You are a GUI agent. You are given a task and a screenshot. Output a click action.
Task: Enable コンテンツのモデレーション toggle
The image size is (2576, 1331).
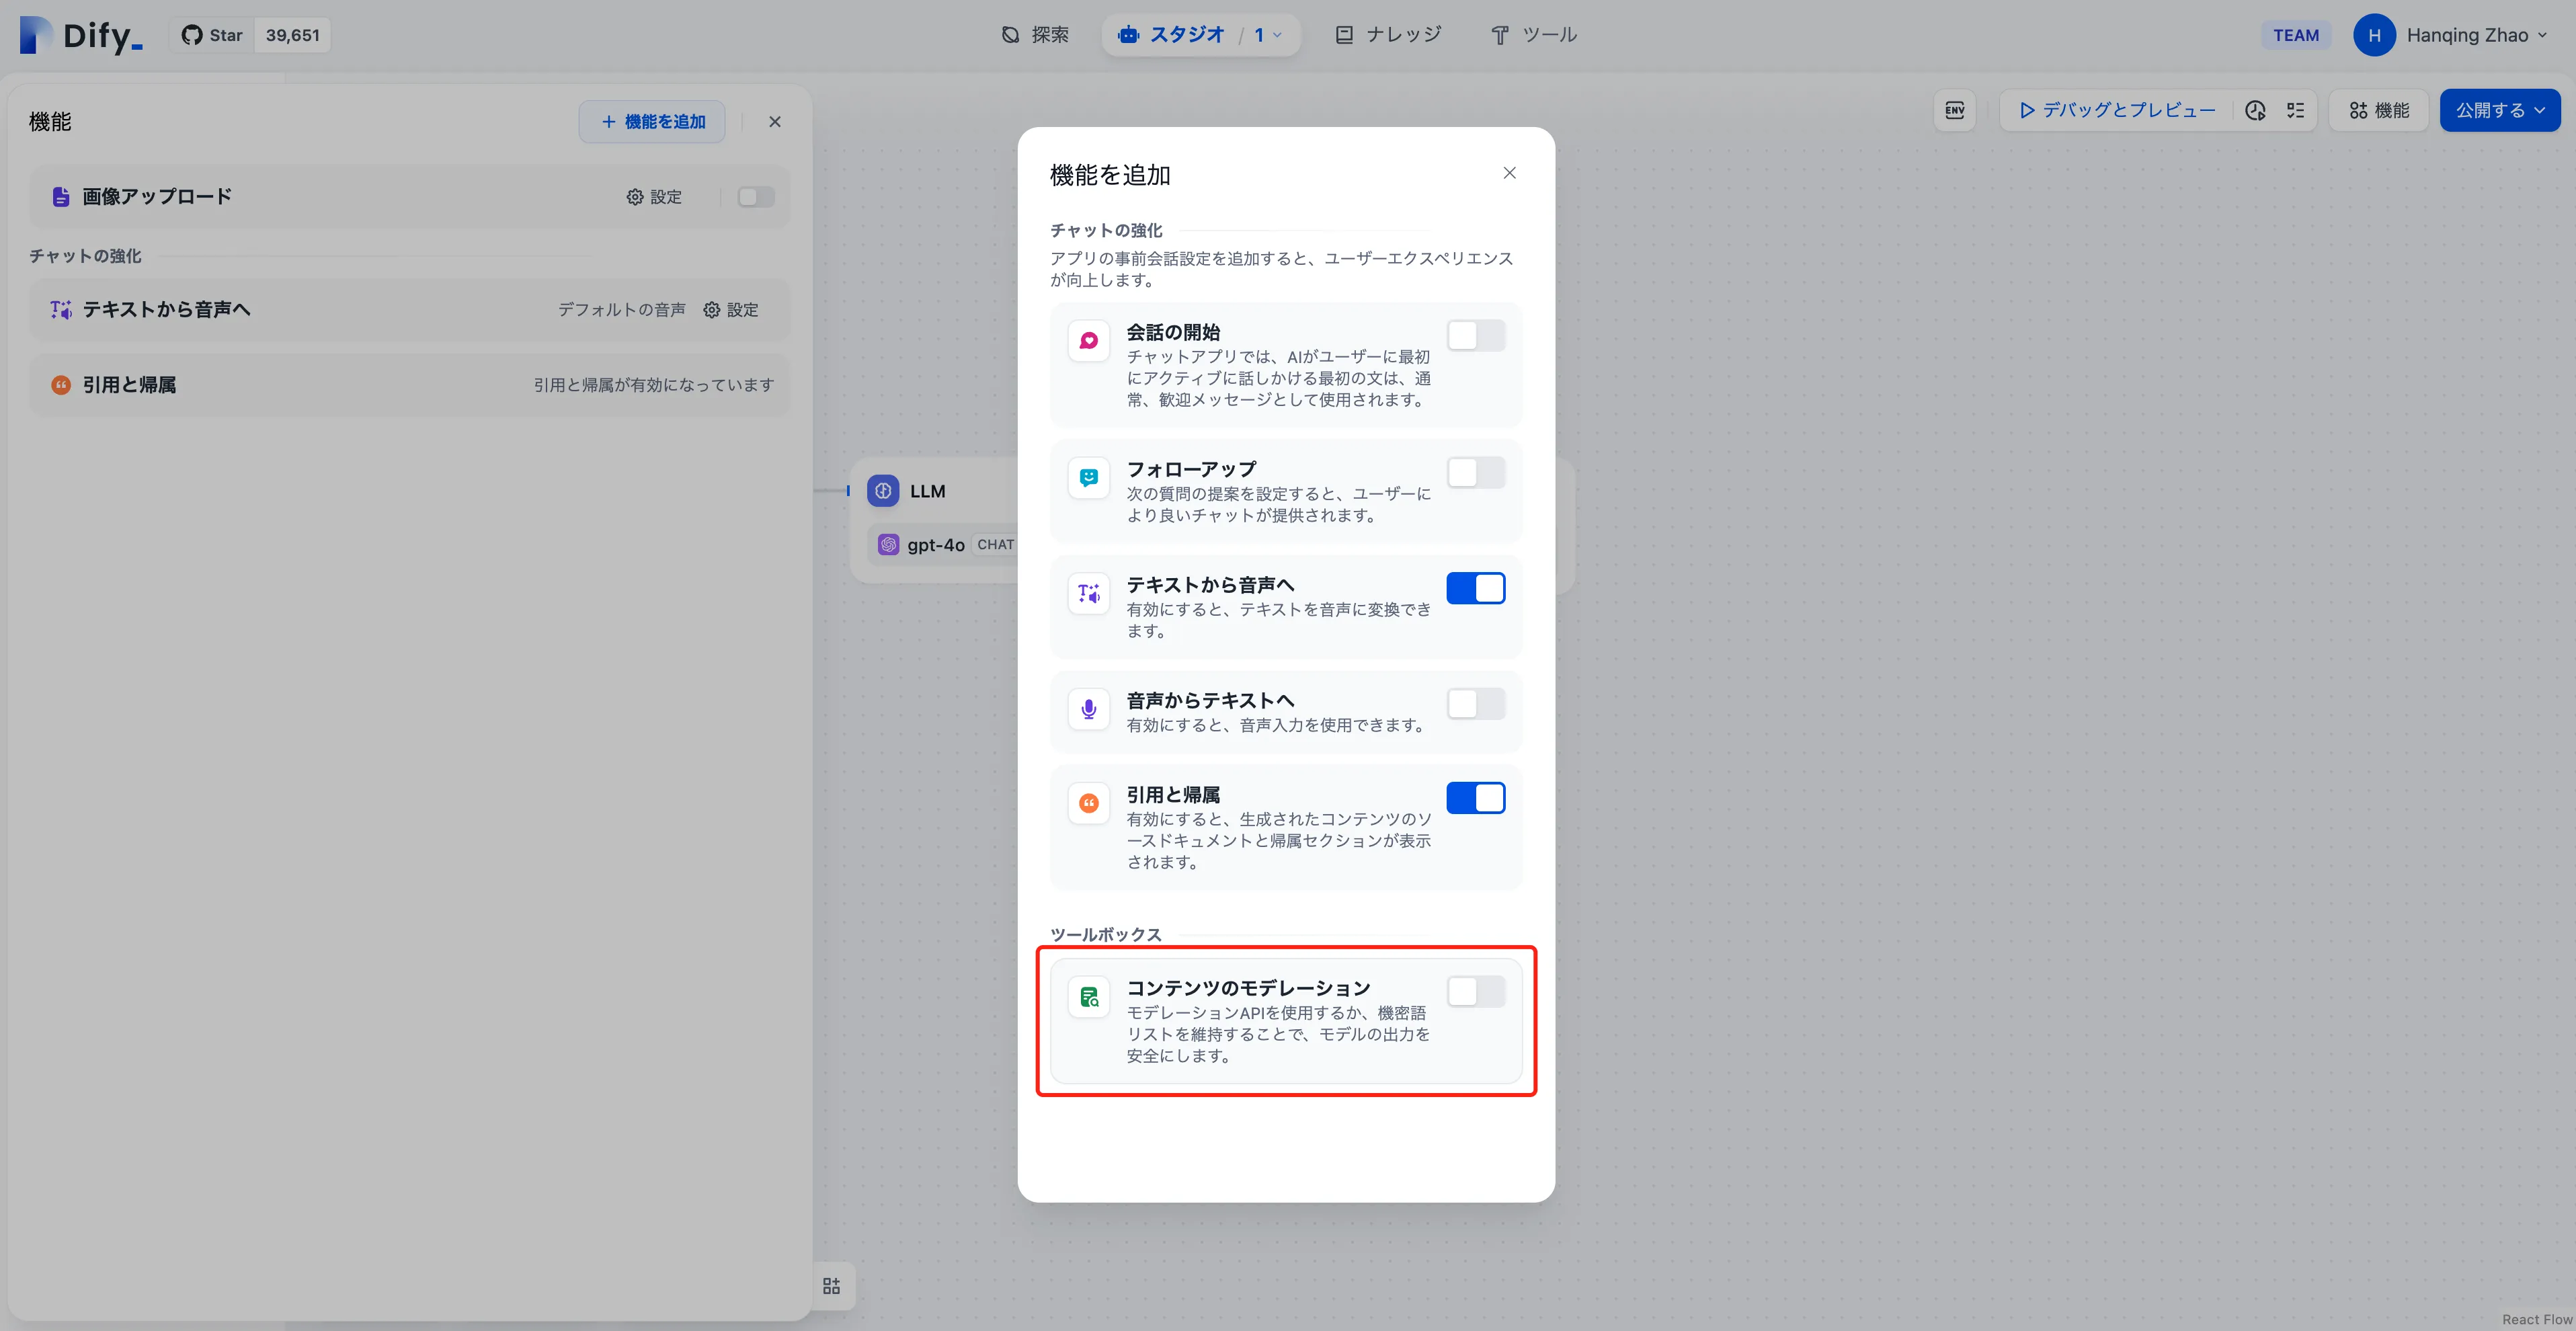(1475, 992)
